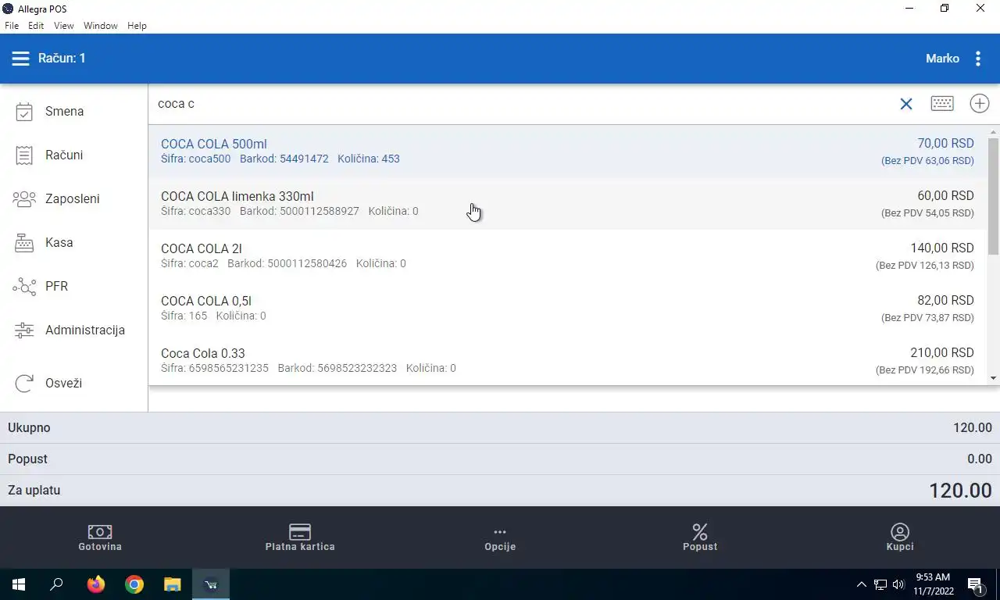This screenshot has width=1000, height=600.
Task: Click the results list scroll-down arrow
Action: click(x=994, y=378)
